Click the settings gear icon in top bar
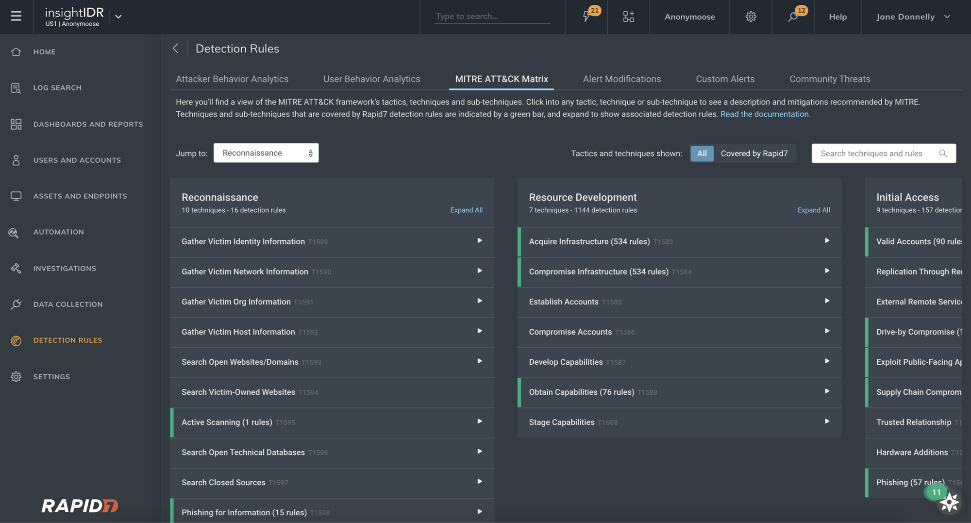 coord(751,17)
